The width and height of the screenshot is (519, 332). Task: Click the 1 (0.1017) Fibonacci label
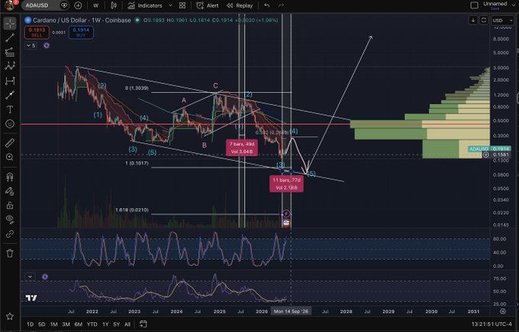point(137,163)
